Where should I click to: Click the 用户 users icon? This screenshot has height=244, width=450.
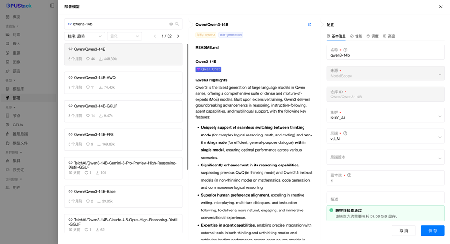7,187
